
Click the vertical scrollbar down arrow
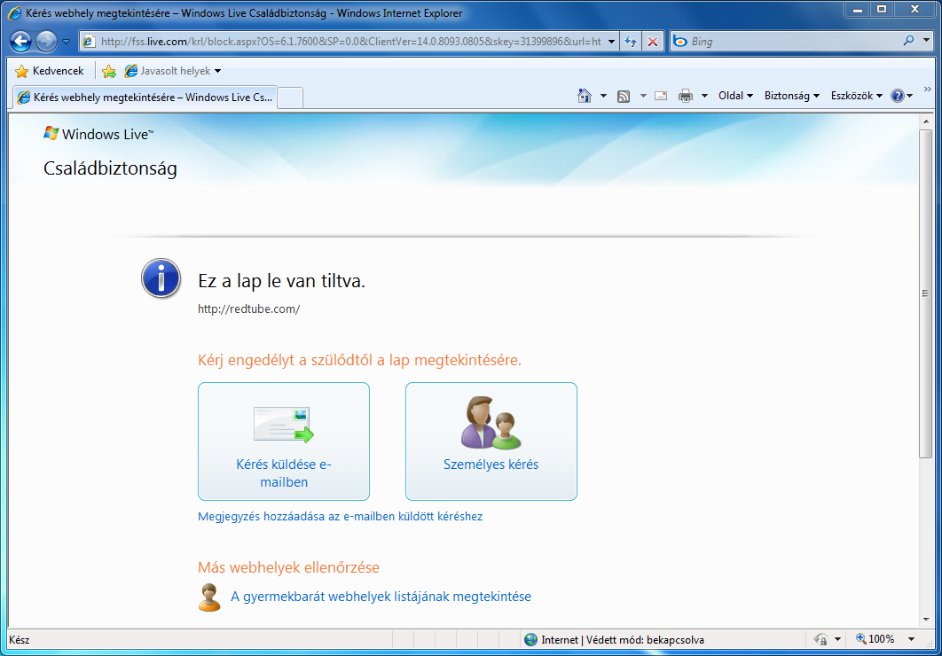click(926, 620)
